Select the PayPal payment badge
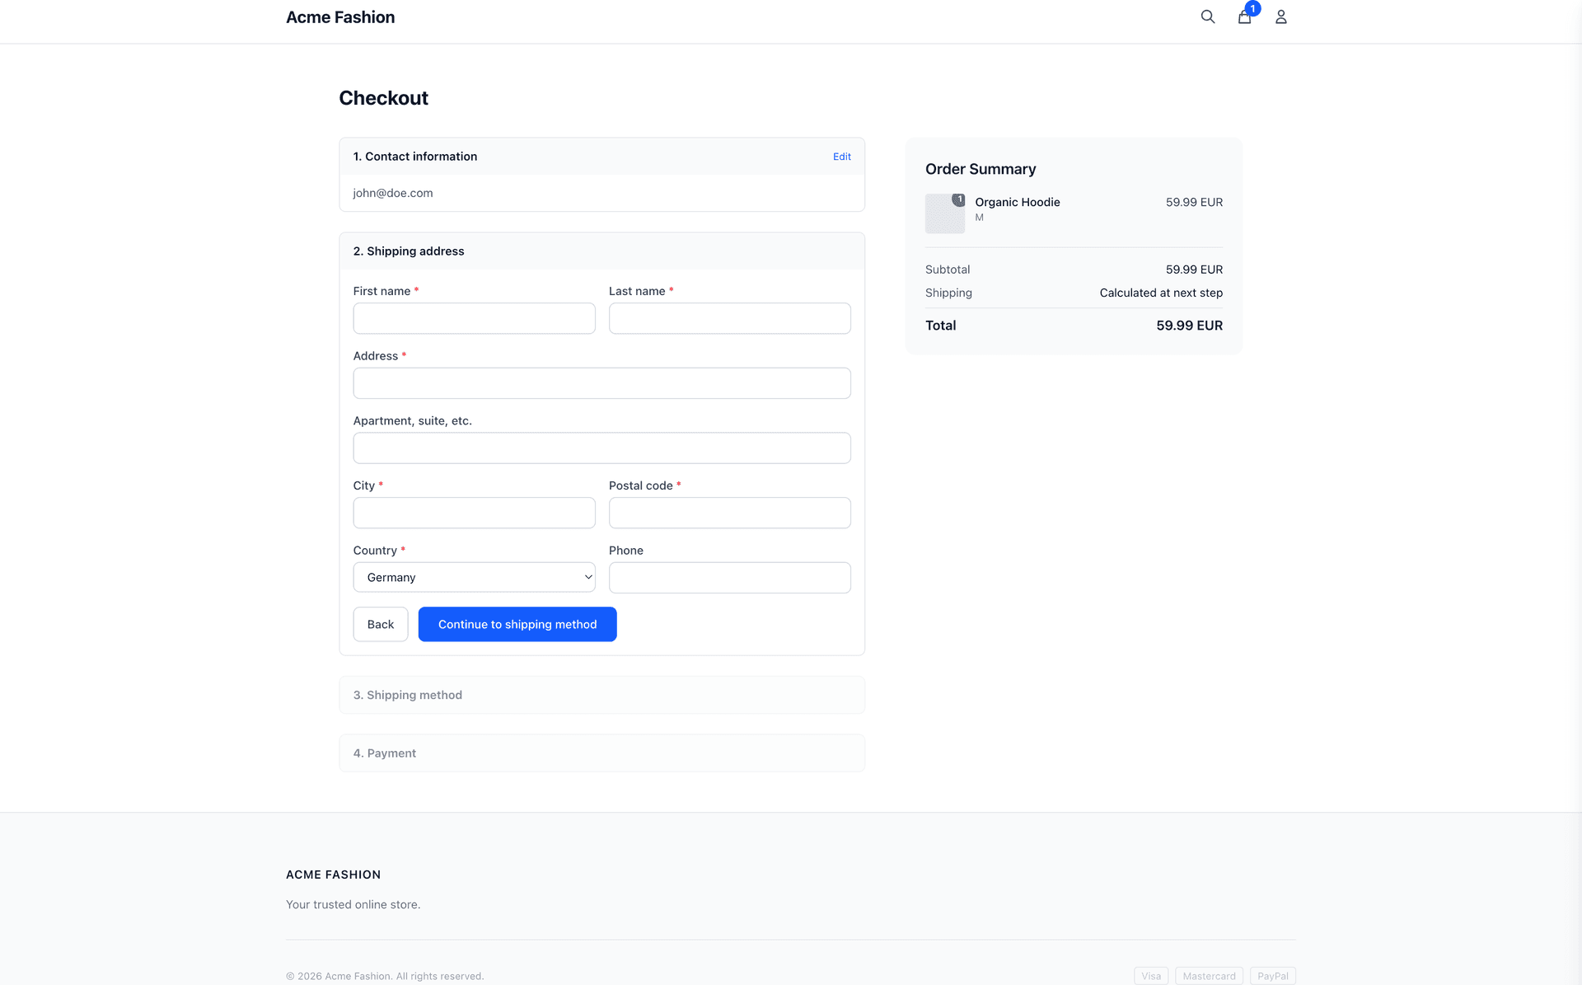 click(1272, 975)
